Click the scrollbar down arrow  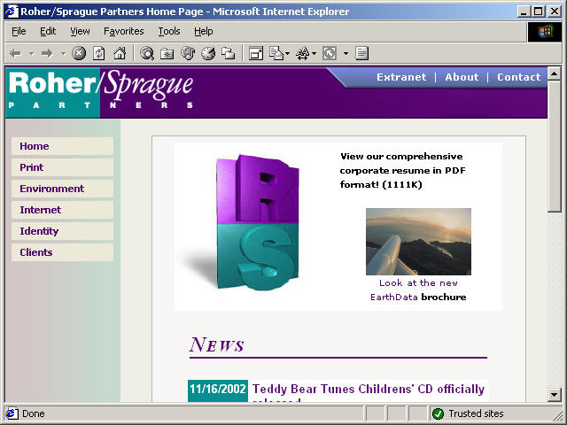555,394
